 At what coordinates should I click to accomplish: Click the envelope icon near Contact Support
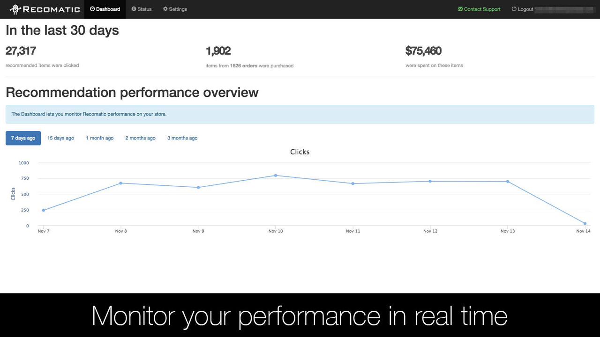(460, 9)
